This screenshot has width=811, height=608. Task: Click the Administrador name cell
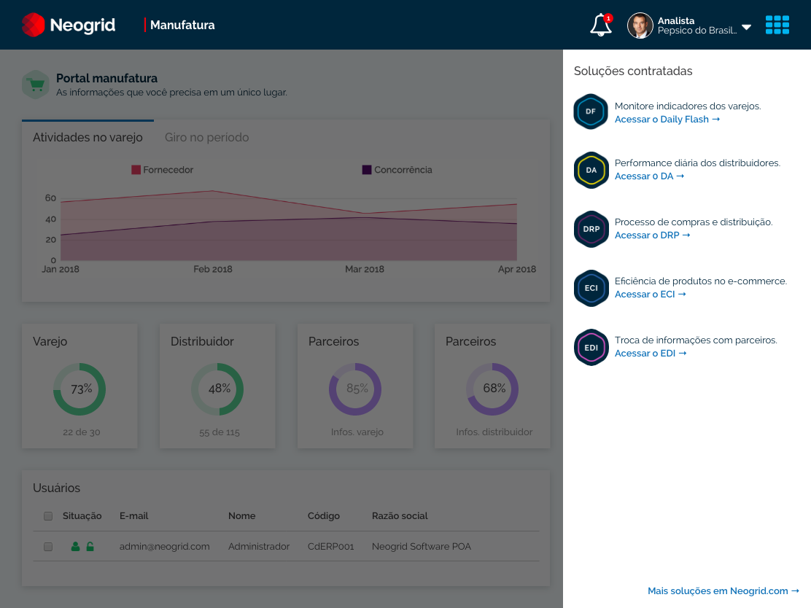coord(259,547)
